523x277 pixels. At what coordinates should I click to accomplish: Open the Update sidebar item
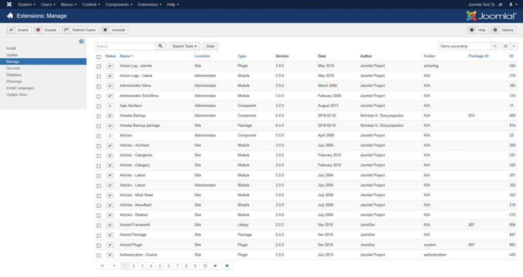point(12,55)
